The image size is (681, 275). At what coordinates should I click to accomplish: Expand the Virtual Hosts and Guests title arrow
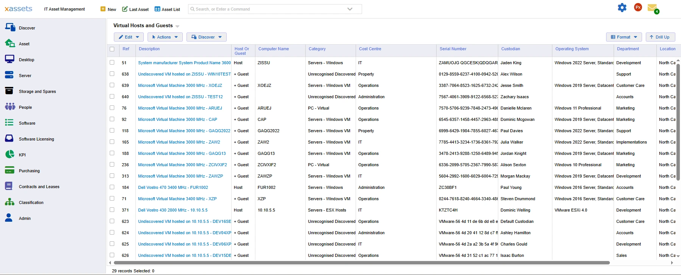pos(177,26)
